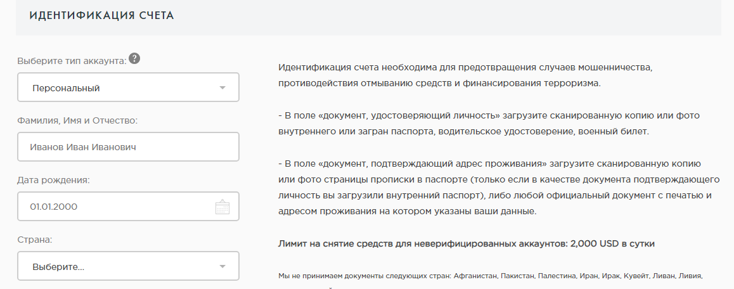Screen dimensions: 734x289
Task: Click the small-print list of unaccepted countries
Action: (491, 276)
